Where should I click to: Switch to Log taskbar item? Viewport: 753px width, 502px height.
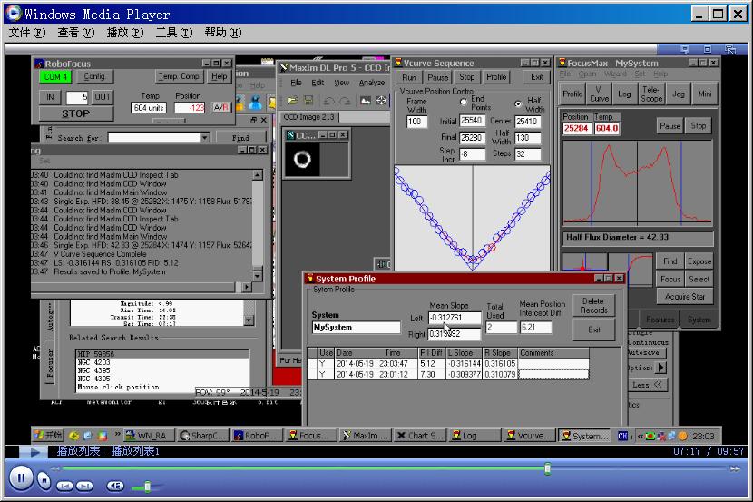pos(474,435)
